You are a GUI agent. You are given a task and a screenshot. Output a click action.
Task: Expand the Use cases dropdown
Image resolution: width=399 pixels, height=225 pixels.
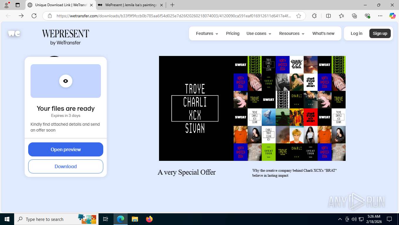(259, 33)
